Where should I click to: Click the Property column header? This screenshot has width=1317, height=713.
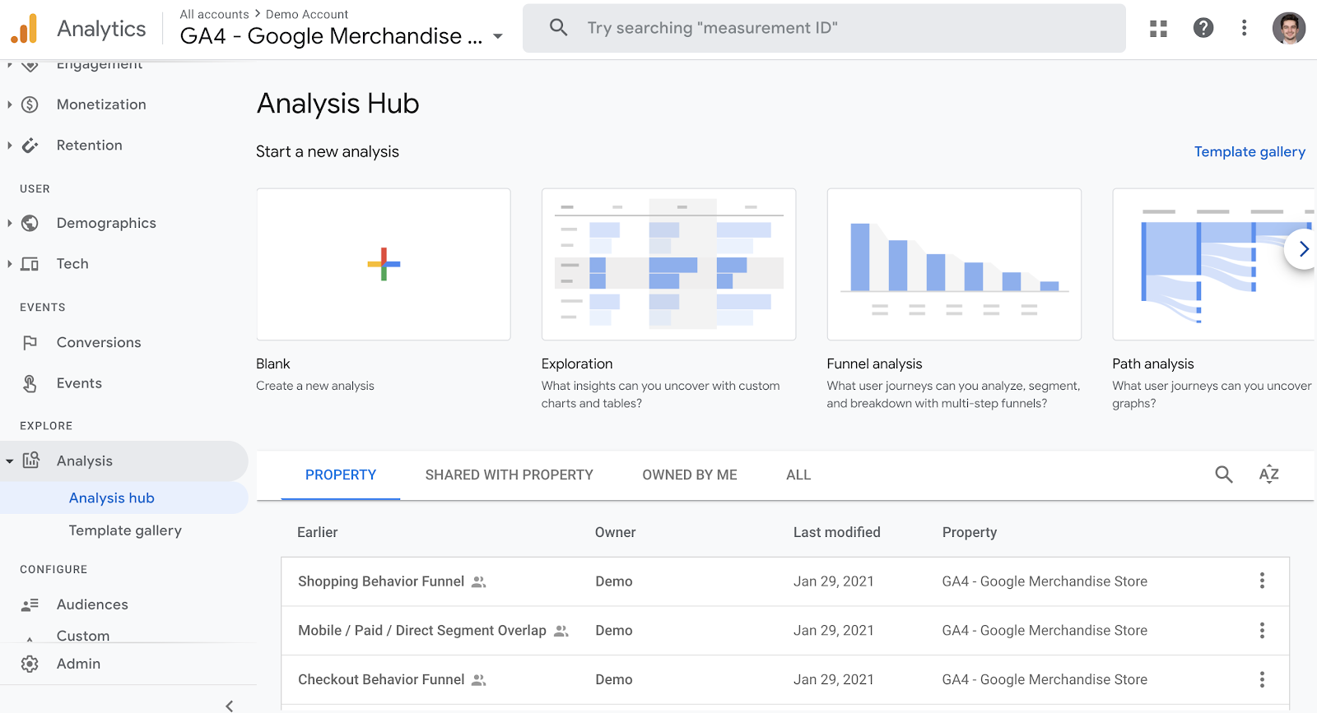[x=970, y=532]
